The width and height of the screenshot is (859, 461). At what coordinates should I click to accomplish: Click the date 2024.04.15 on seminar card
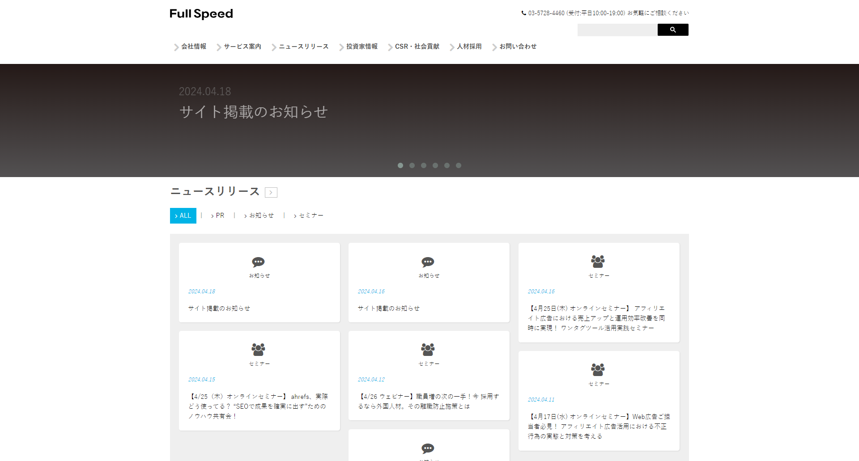pyautogui.click(x=202, y=380)
